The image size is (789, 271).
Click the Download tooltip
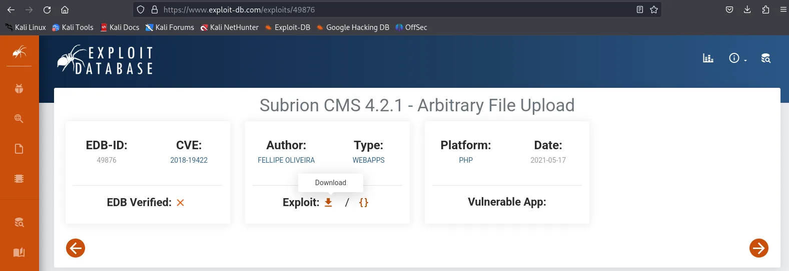(331, 183)
